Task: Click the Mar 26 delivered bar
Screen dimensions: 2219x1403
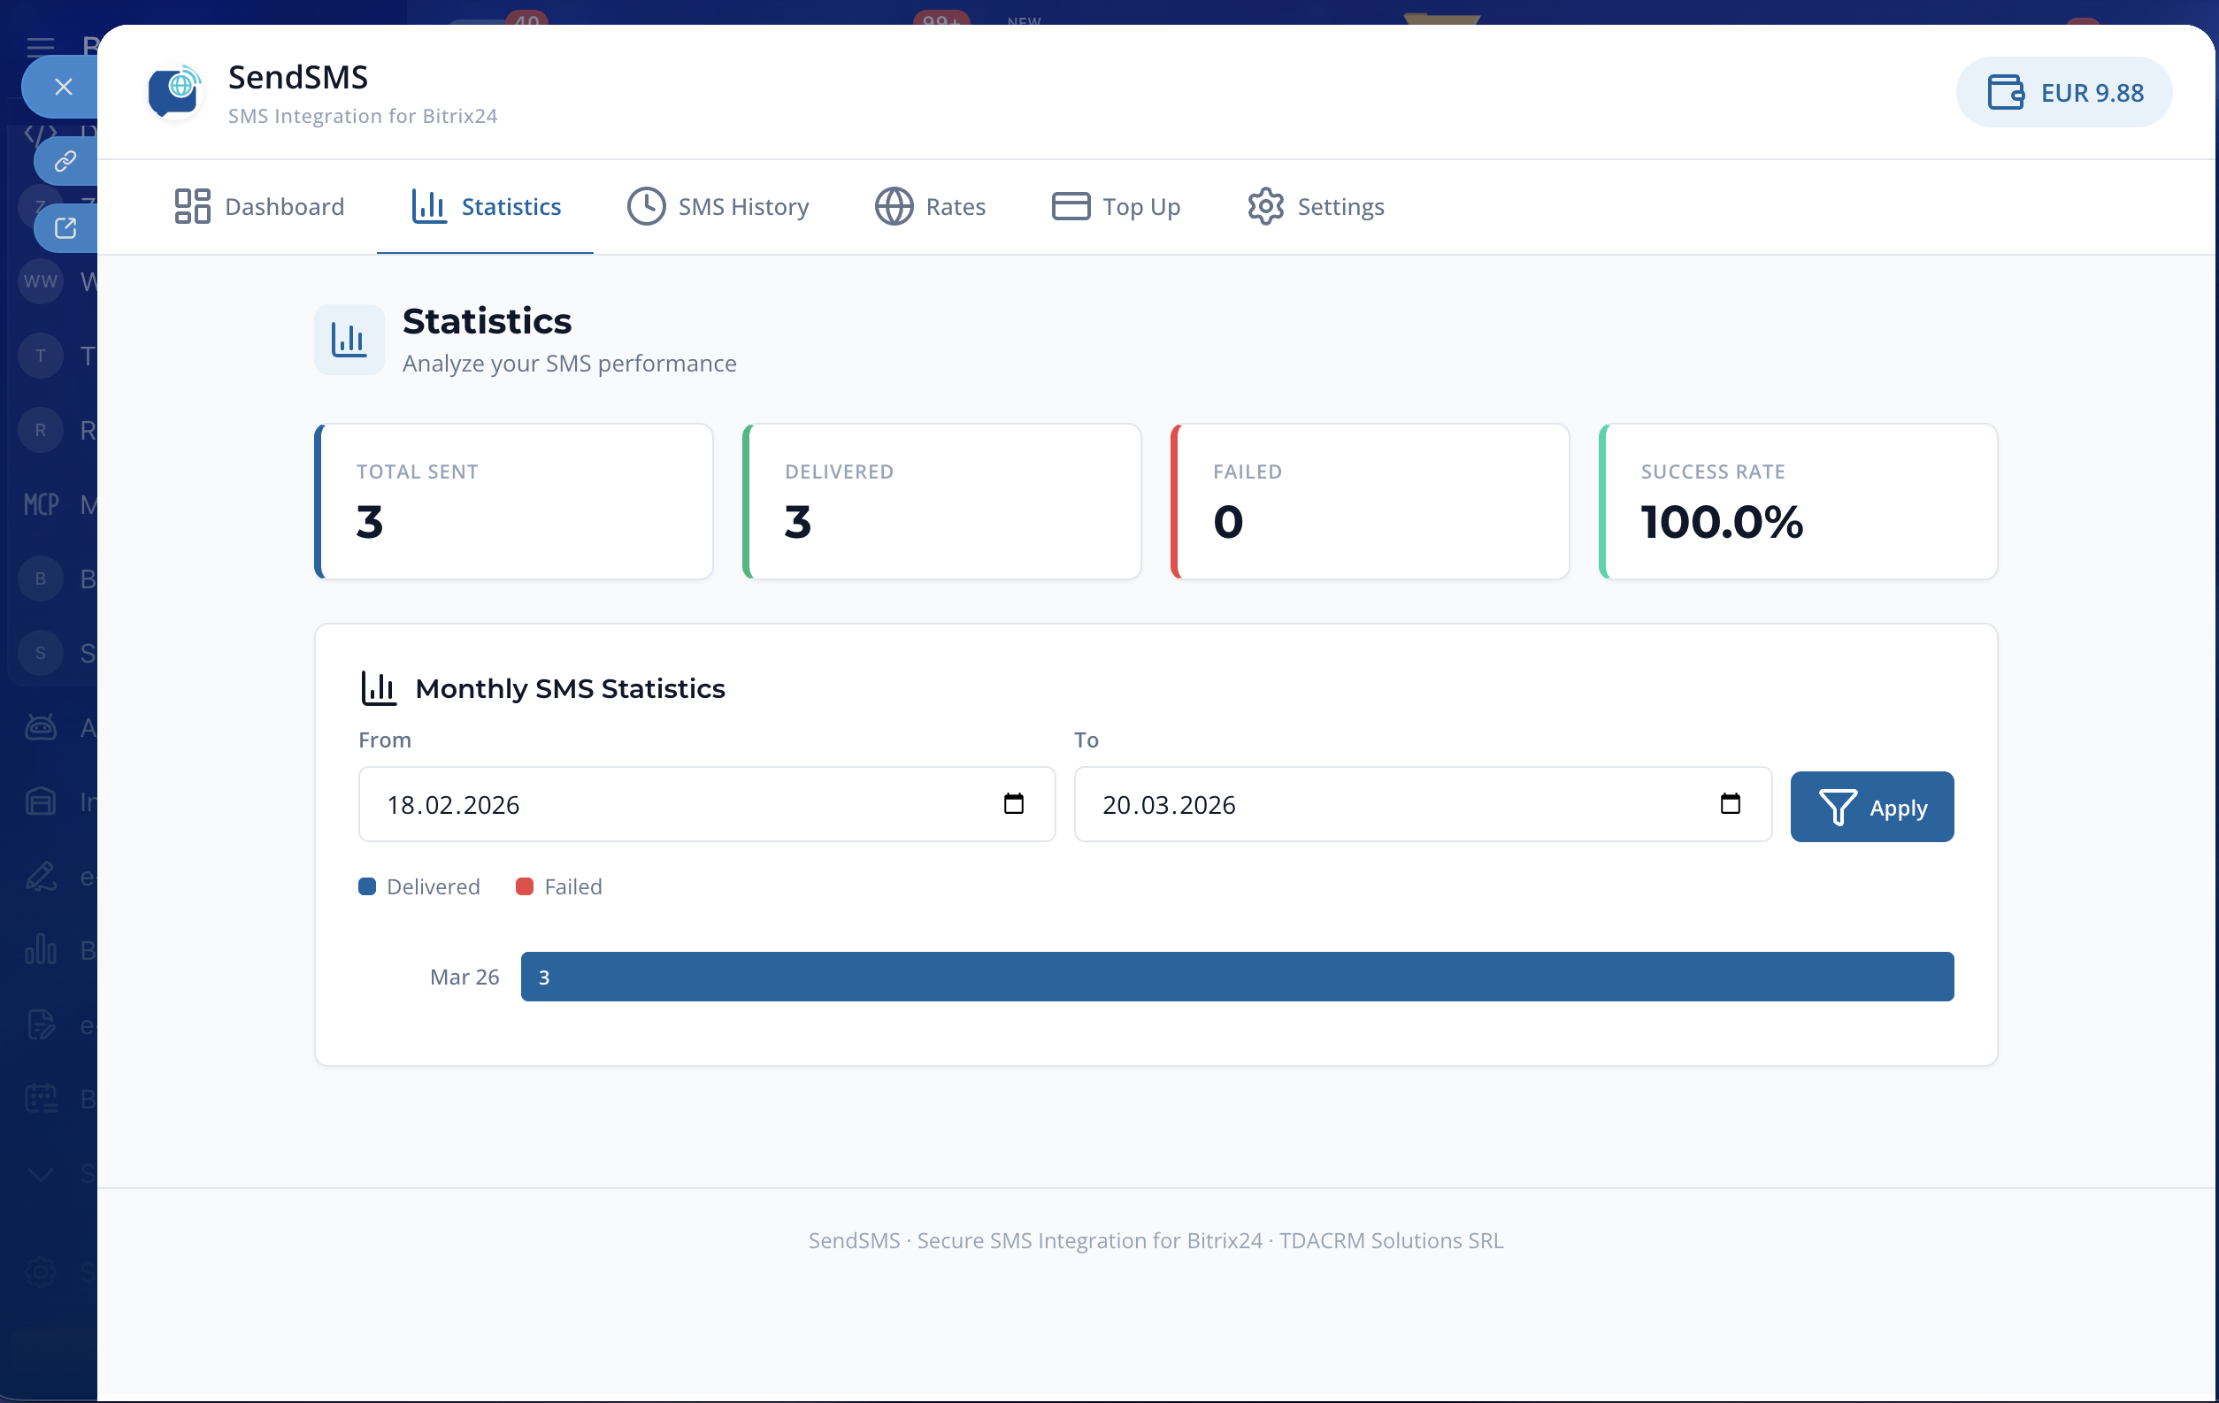Action: pyautogui.click(x=1236, y=976)
